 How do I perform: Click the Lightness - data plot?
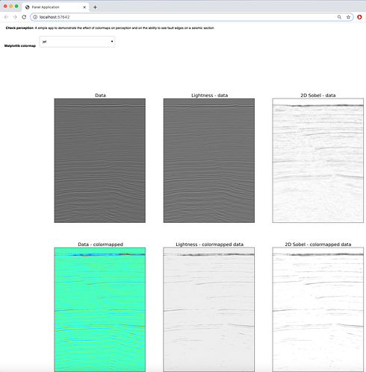[x=209, y=160]
